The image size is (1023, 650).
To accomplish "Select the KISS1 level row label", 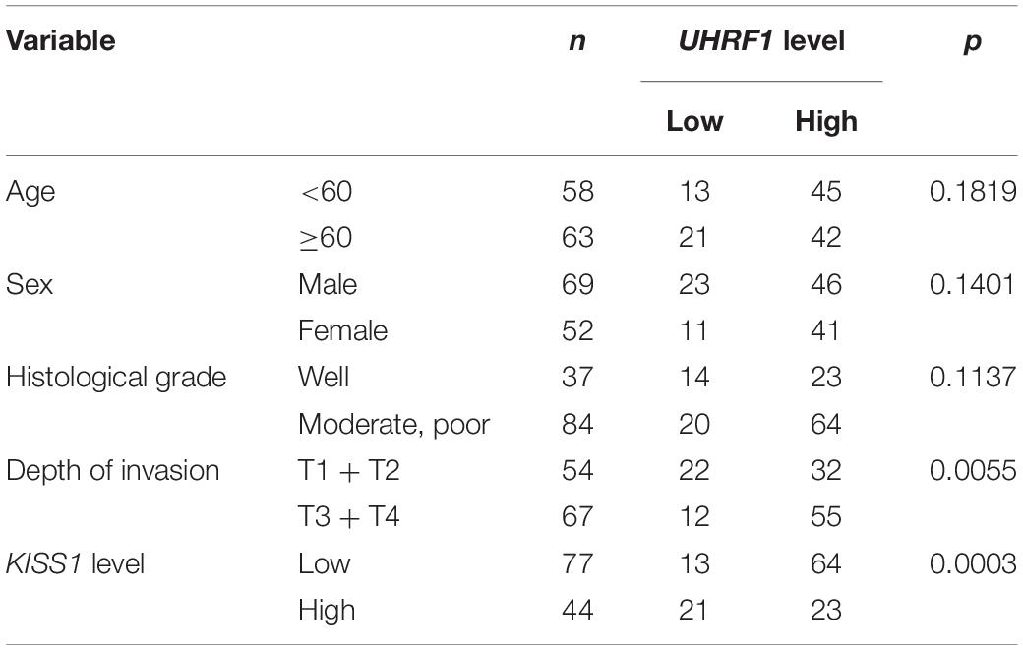I will [x=78, y=563].
